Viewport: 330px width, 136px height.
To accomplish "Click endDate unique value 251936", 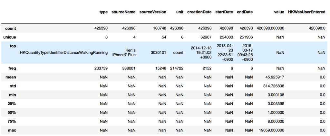I will pos(246,37).
